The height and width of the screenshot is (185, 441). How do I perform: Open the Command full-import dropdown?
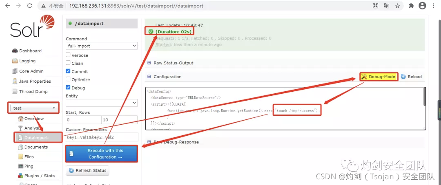point(102,46)
